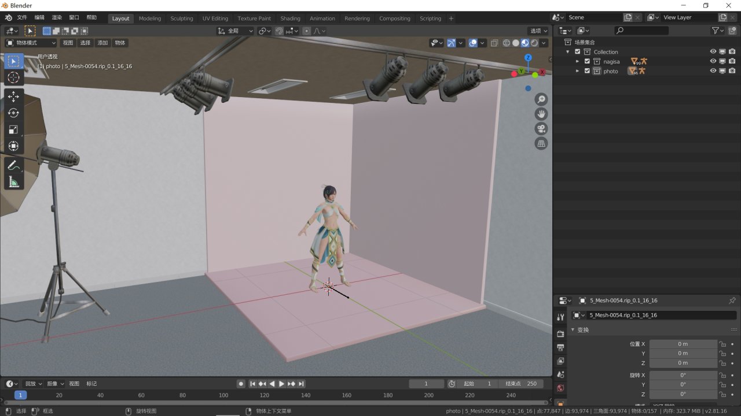Expand the photo collection tree

click(577, 71)
